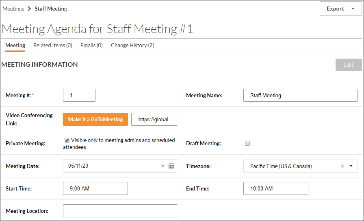
Task: Focus the Meeting Name text field
Action: [x=300, y=95]
